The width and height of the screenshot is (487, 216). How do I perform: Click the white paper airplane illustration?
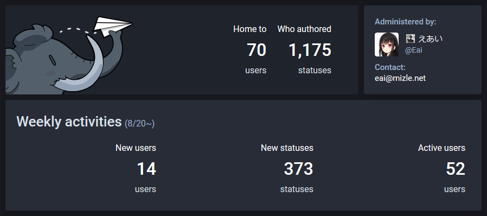[113, 27]
